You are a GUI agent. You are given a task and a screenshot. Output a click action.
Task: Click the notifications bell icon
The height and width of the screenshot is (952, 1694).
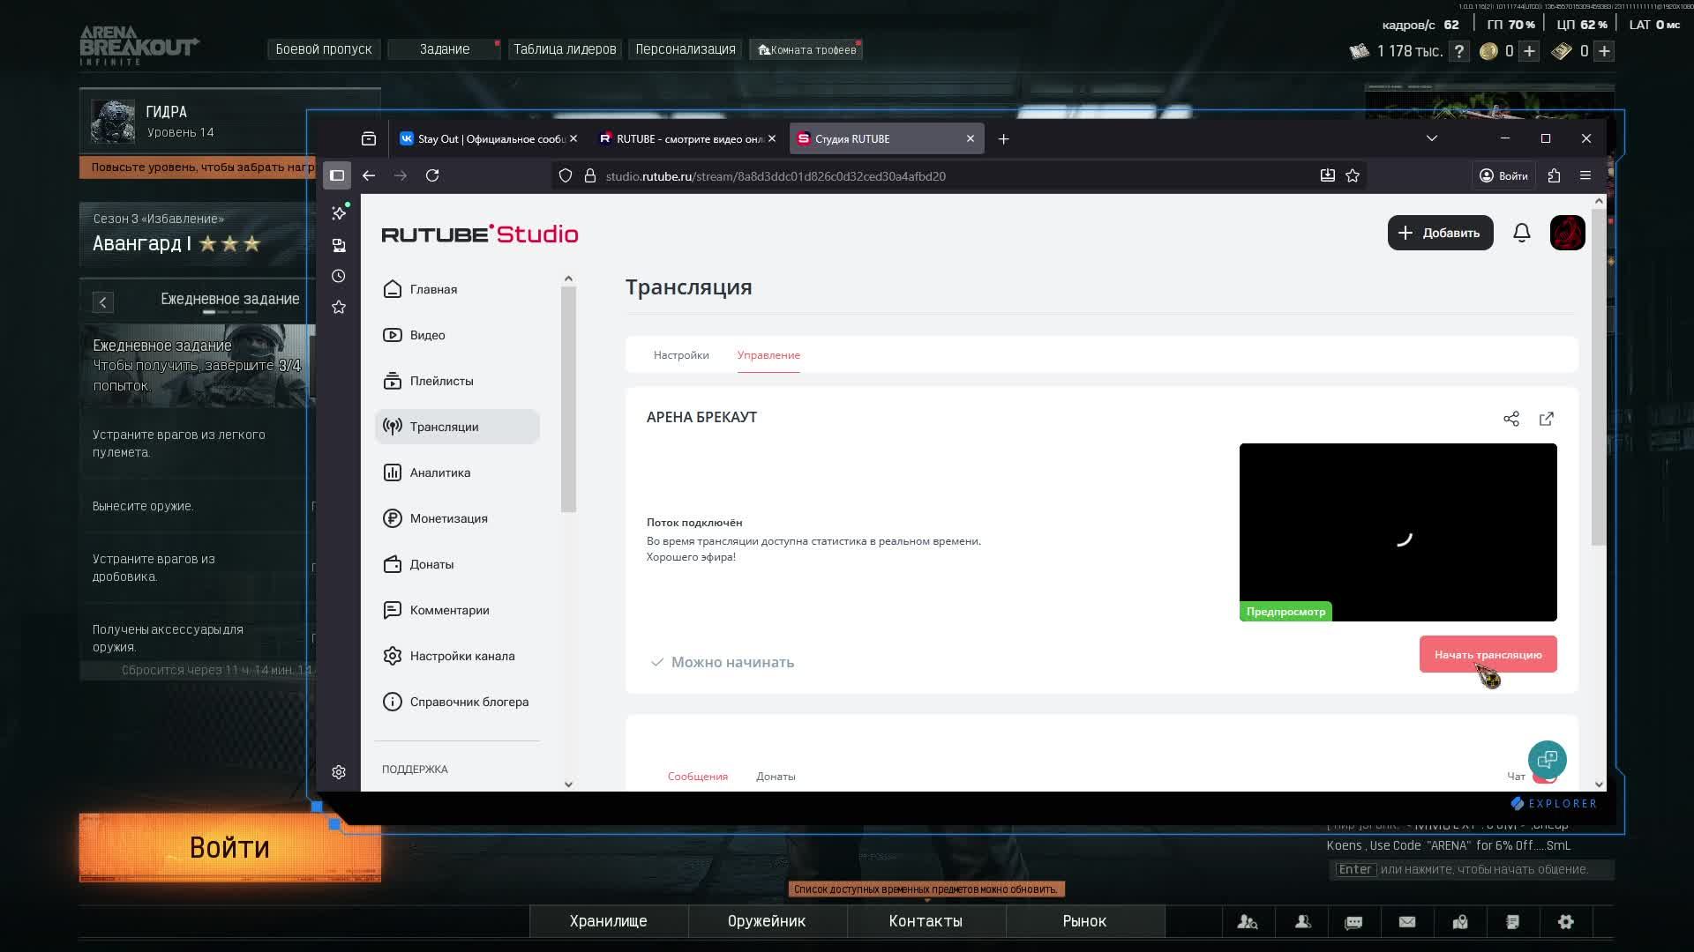point(1522,233)
